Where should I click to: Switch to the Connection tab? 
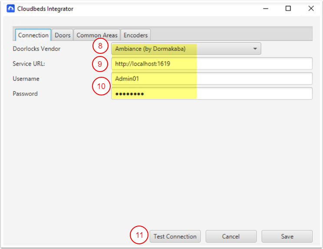point(33,35)
